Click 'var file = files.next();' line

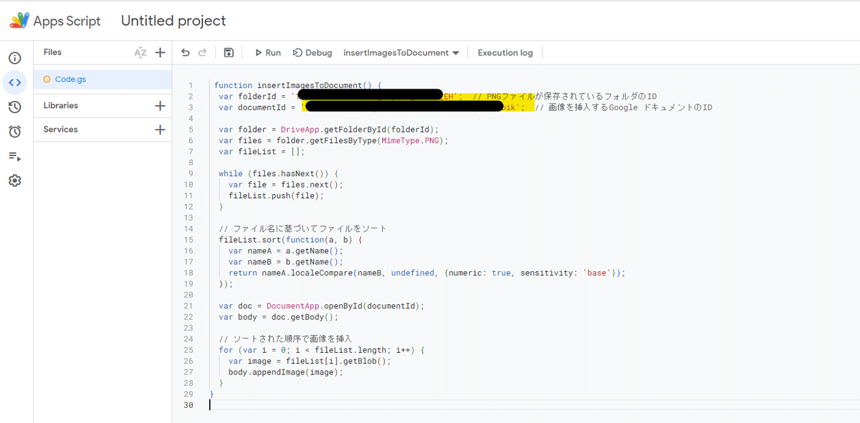point(286,185)
